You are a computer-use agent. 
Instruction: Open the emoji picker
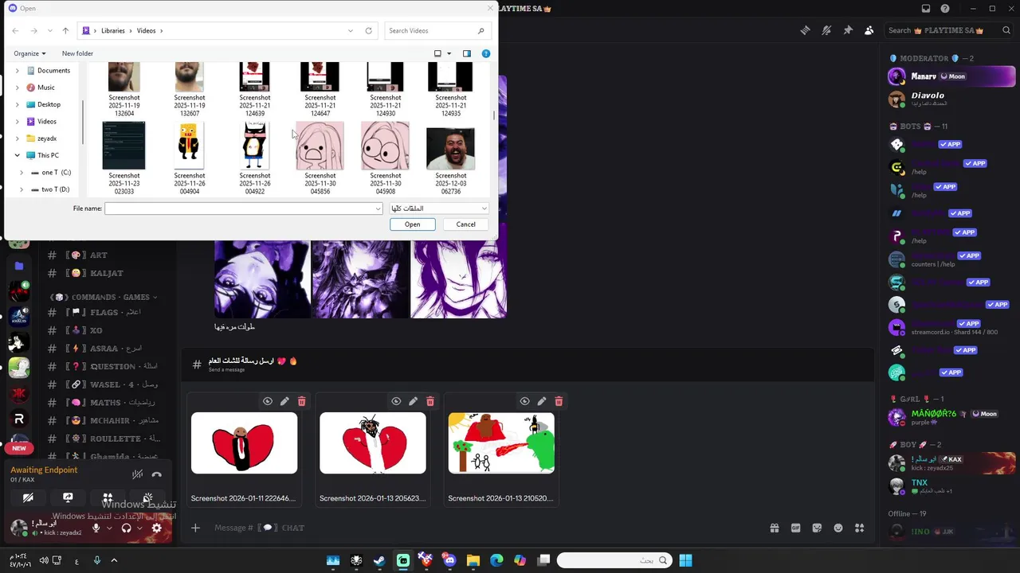838,528
